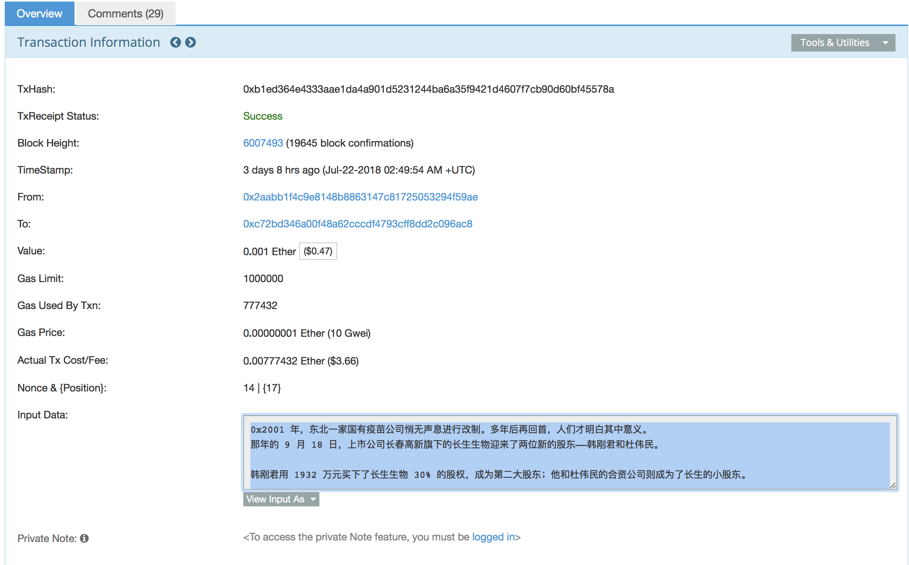909x565 pixels.
Task: Open the From address 0x2aabb1f4 link
Action: tap(360, 197)
